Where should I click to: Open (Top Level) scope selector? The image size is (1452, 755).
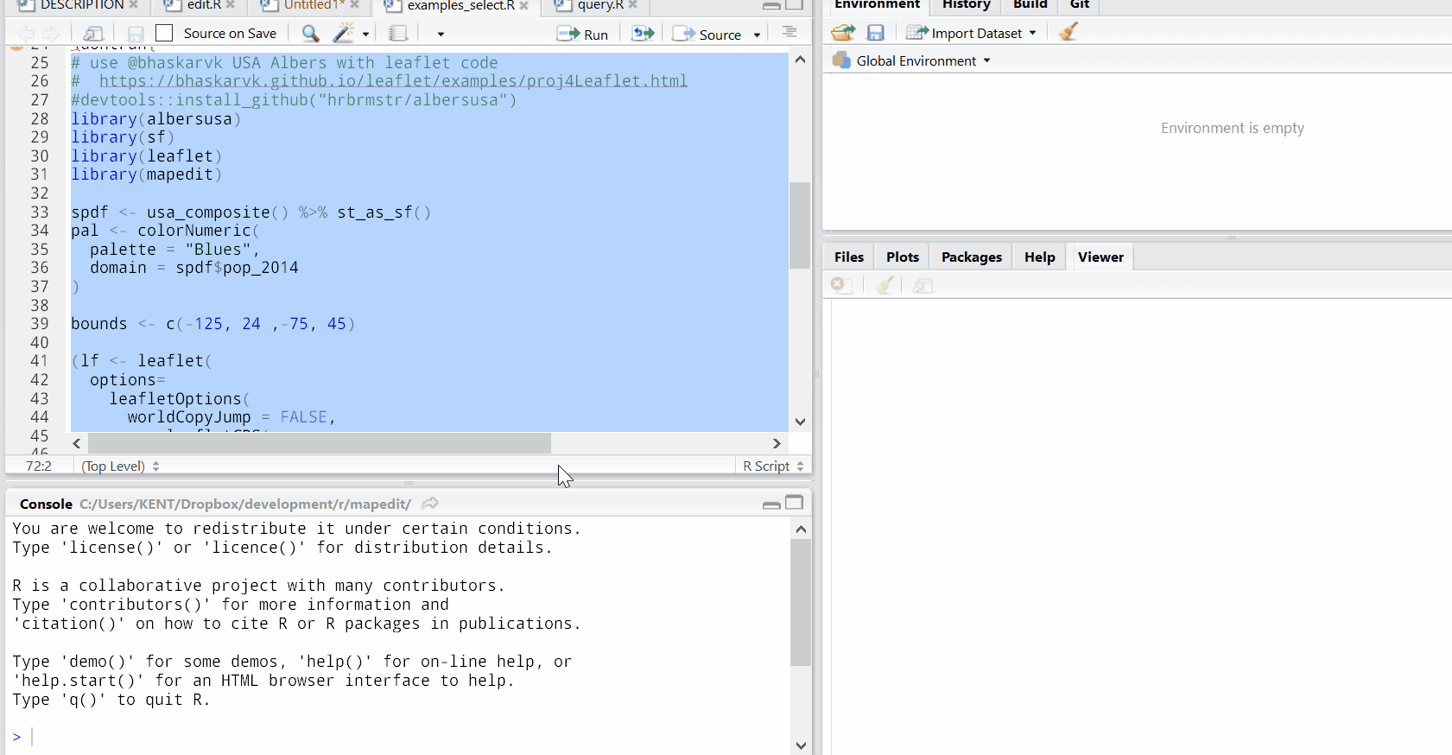pyautogui.click(x=120, y=466)
